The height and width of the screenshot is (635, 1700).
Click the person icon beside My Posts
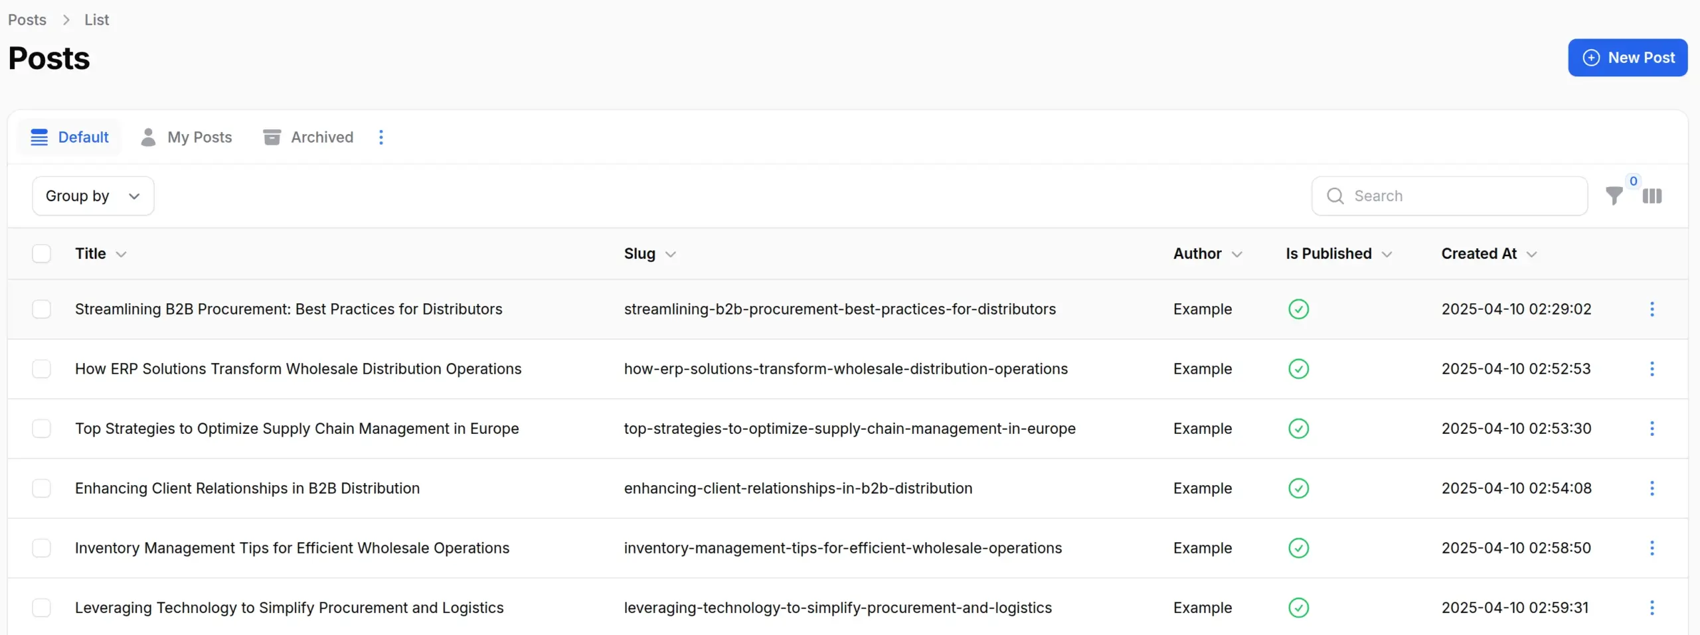coord(147,137)
